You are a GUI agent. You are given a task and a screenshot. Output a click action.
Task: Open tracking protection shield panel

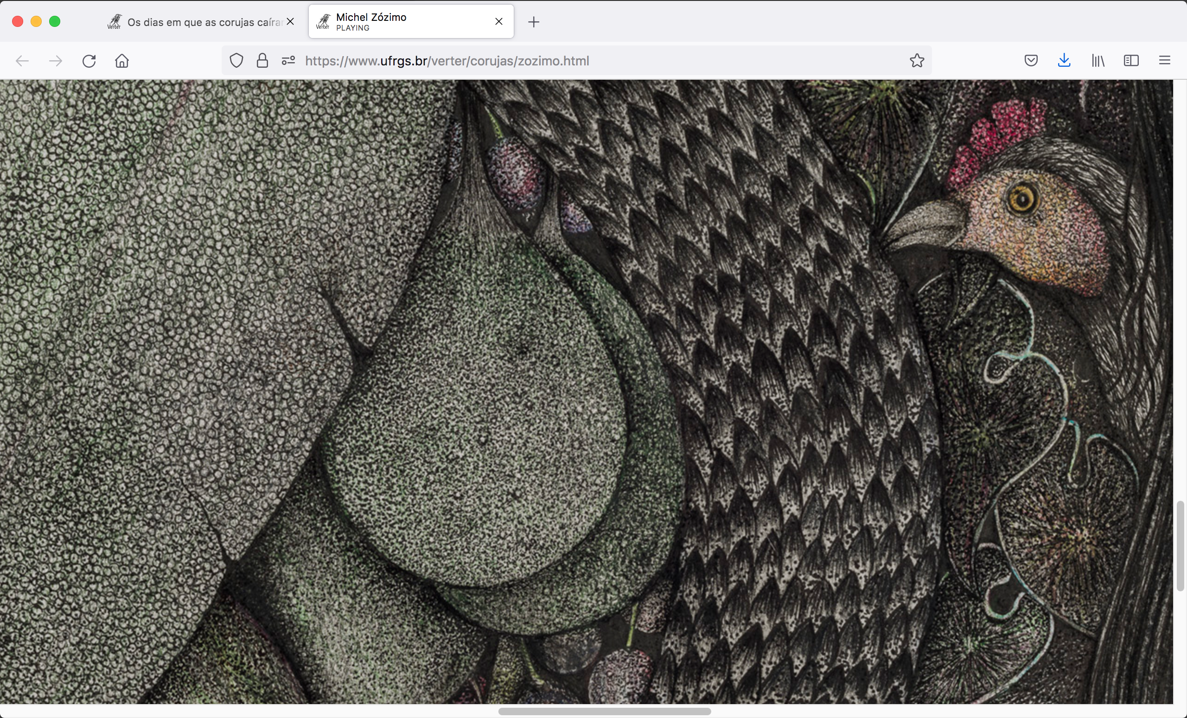[x=236, y=61]
